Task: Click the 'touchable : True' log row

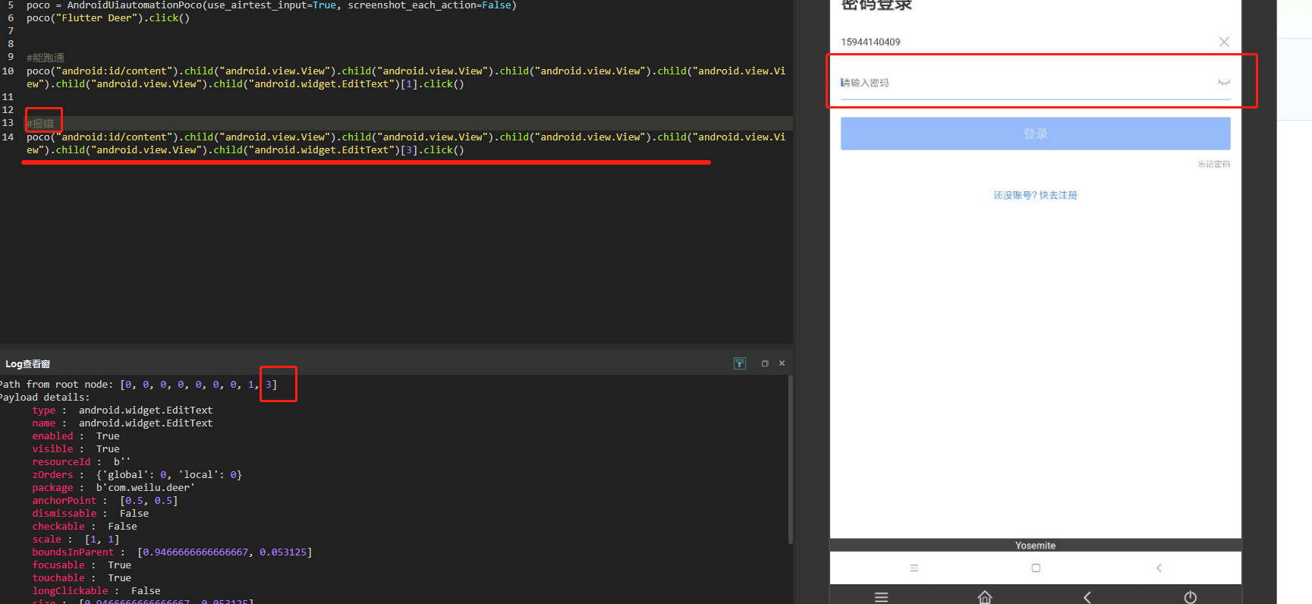Action: pos(82,578)
